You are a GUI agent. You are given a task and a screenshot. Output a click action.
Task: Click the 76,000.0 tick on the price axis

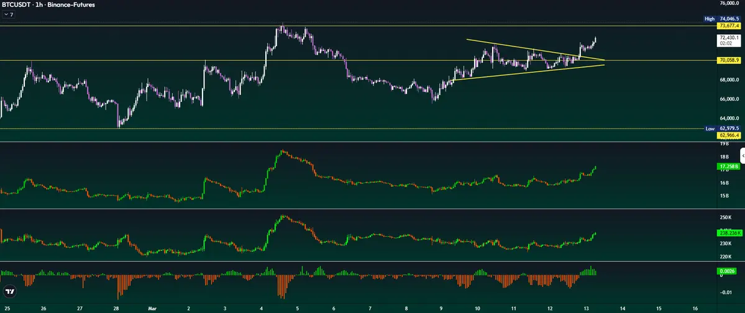(x=730, y=3)
